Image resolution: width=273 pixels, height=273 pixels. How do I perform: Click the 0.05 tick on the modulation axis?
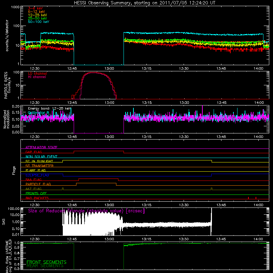[x=16, y=126]
